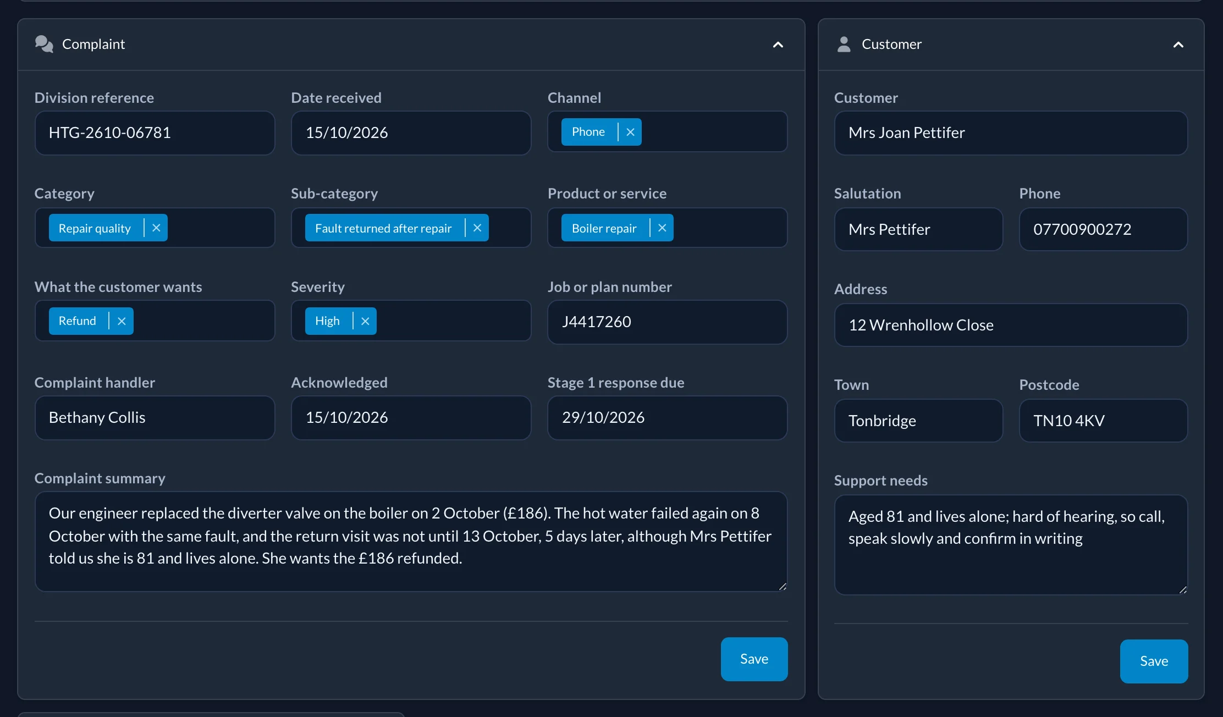Grab the Support needs resize handle
1223x717 pixels.
1183,590
